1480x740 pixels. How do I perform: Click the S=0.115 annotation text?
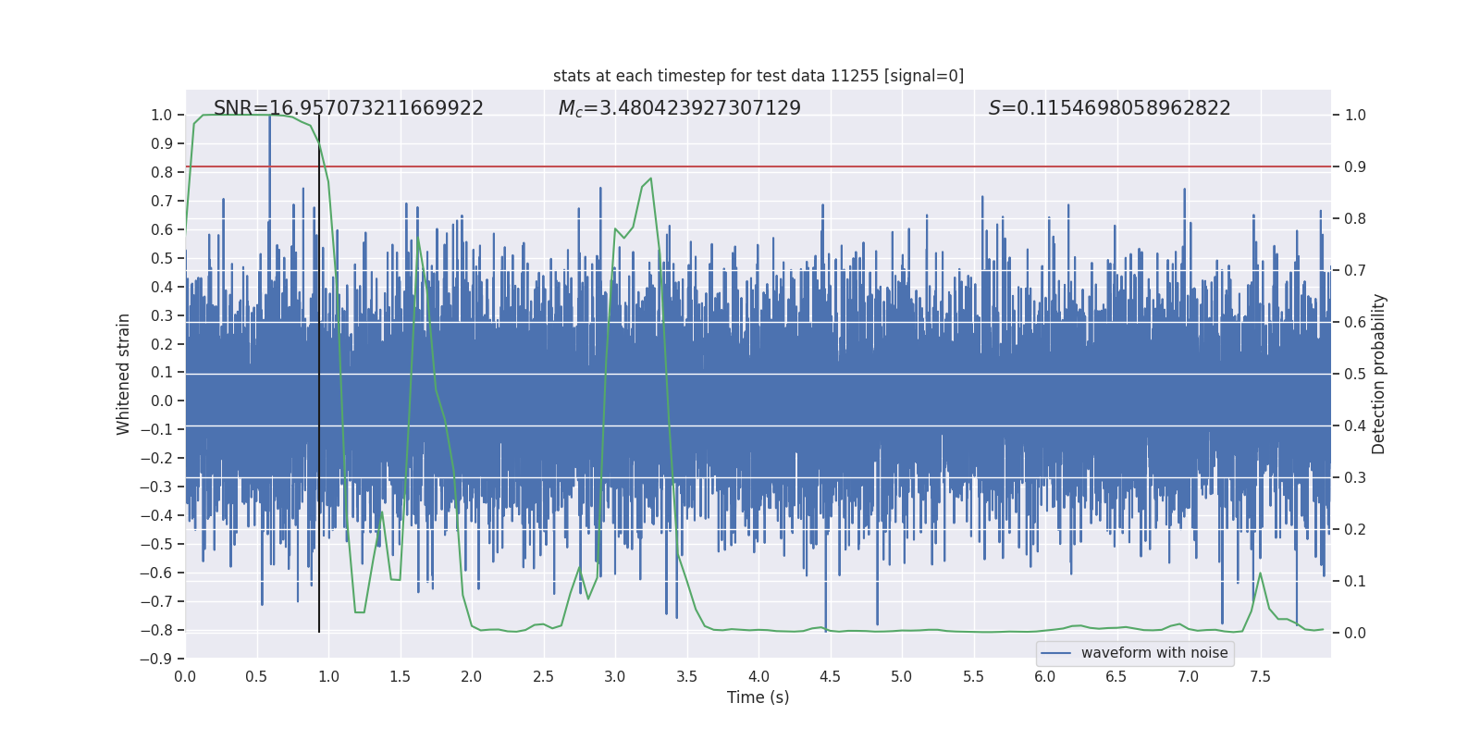click(1109, 108)
